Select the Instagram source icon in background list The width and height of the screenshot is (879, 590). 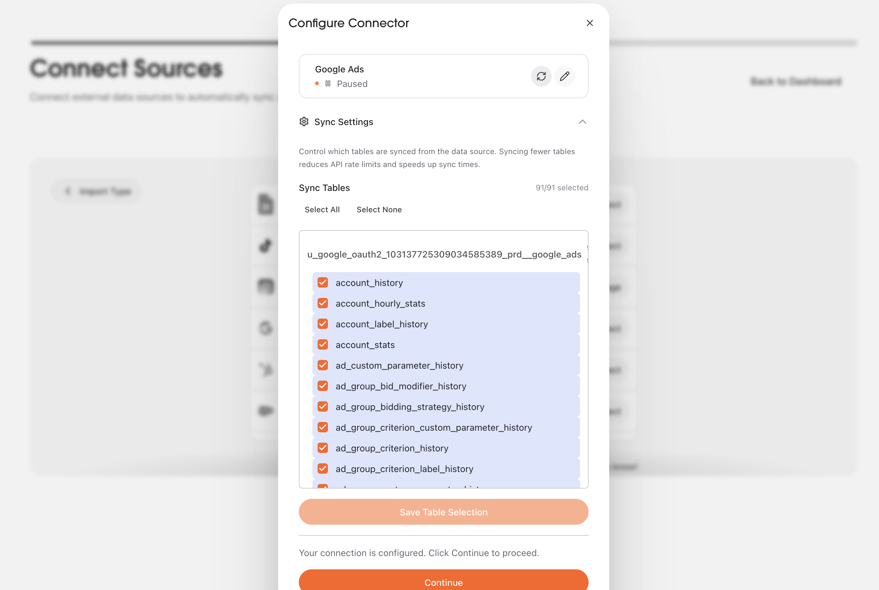coord(265,287)
